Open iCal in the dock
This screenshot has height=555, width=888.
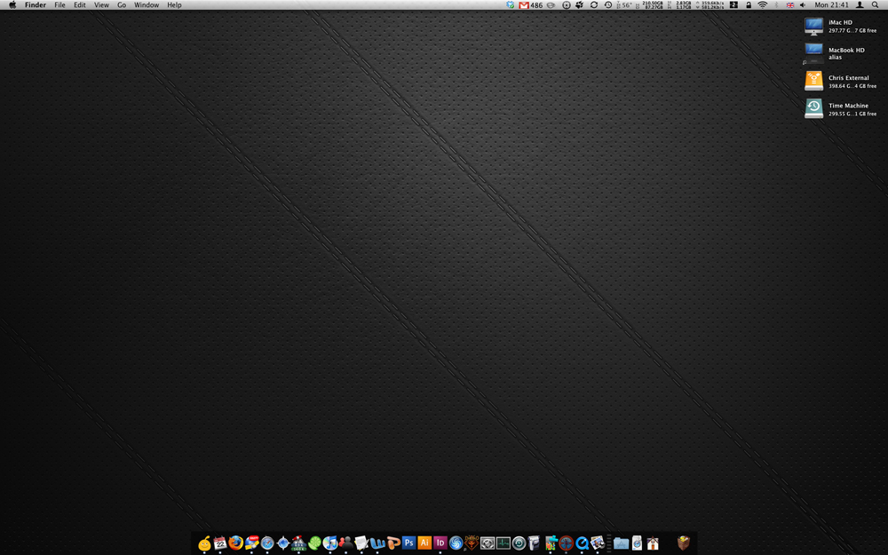[x=219, y=543]
